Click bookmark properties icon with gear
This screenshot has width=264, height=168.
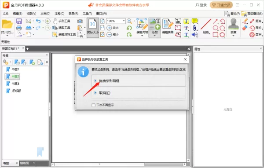point(40,62)
